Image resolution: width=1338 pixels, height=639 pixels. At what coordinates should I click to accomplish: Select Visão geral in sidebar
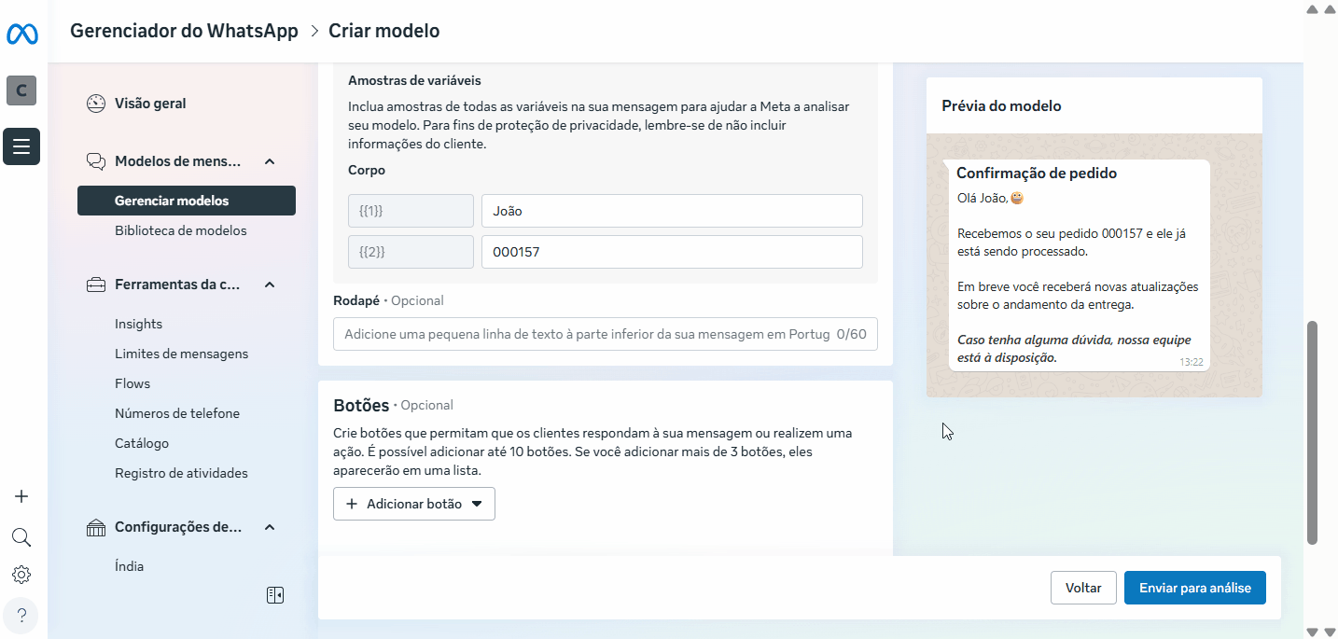[150, 104]
